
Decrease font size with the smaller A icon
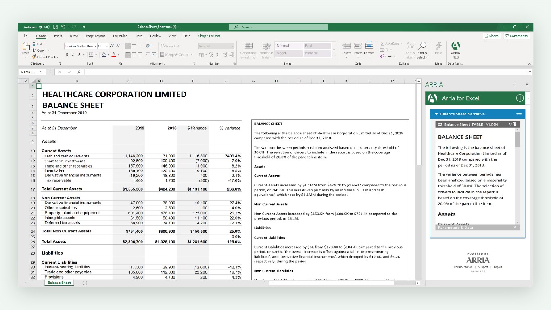118,46
